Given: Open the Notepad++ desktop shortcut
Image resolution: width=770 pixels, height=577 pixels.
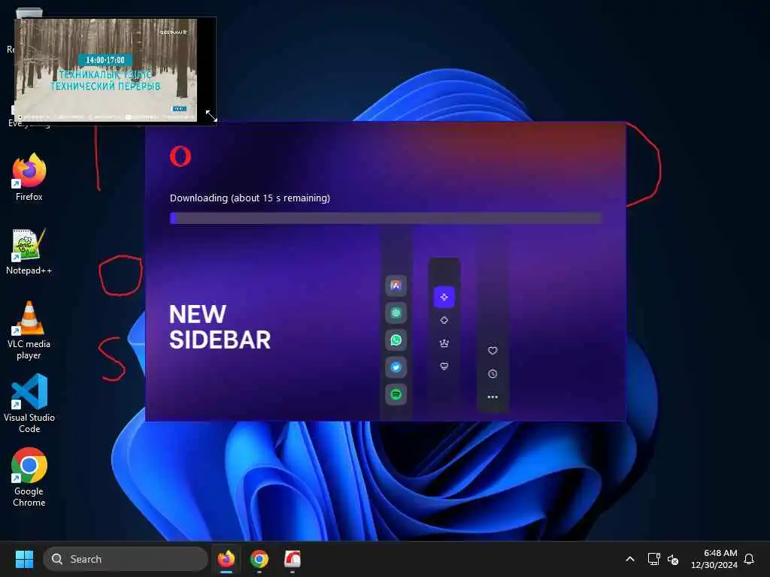Looking at the screenshot, I should 29,251.
